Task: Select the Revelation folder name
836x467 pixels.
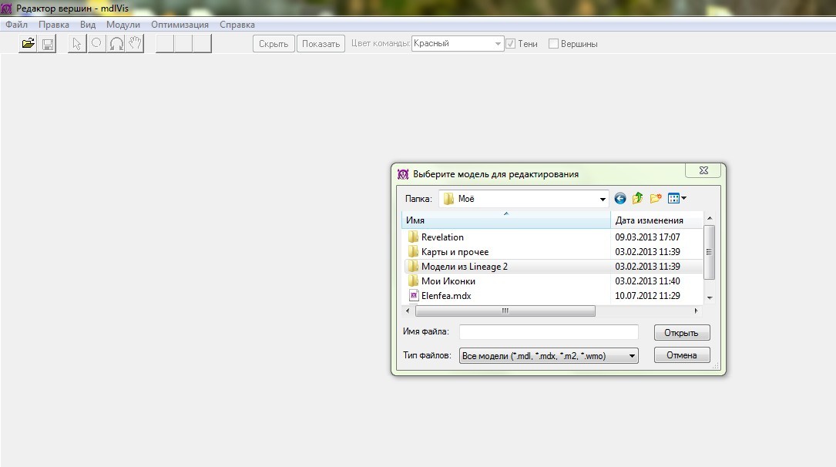Action: (x=442, y=237)
